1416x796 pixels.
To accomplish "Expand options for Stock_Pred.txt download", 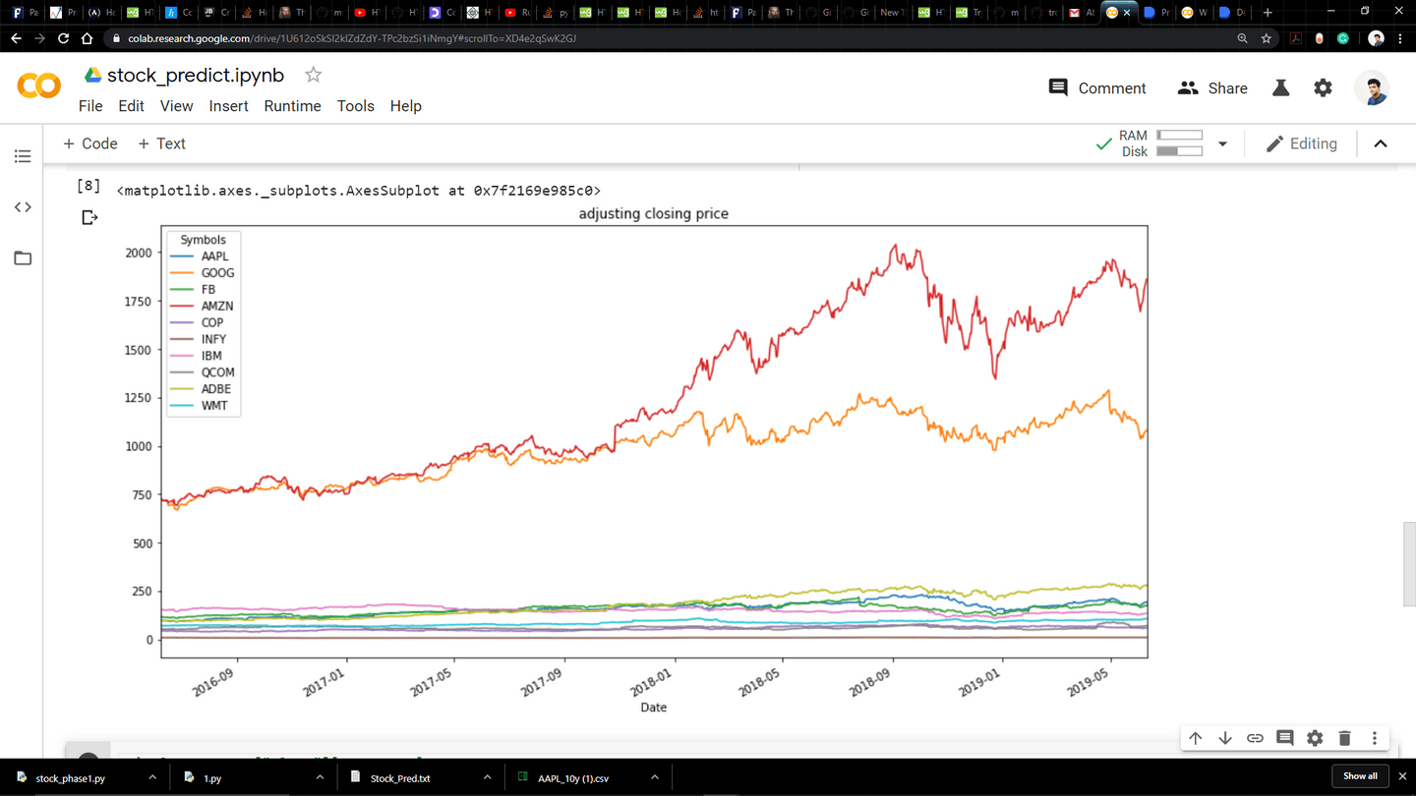I will coord(487,777).
